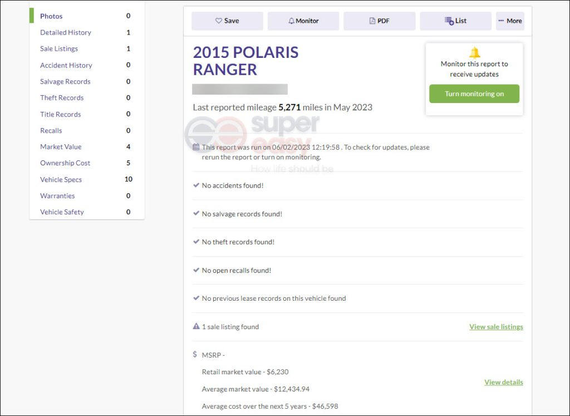
Task: Click the Monitor button in toolbar
Action: (303, 21)
